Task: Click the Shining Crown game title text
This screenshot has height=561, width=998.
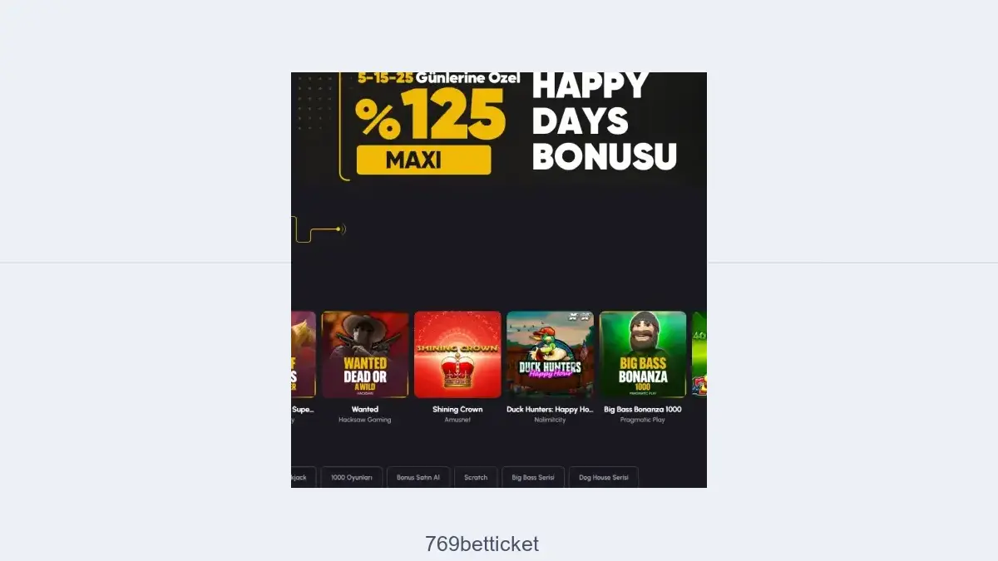Action: click(x=457, y=409)
